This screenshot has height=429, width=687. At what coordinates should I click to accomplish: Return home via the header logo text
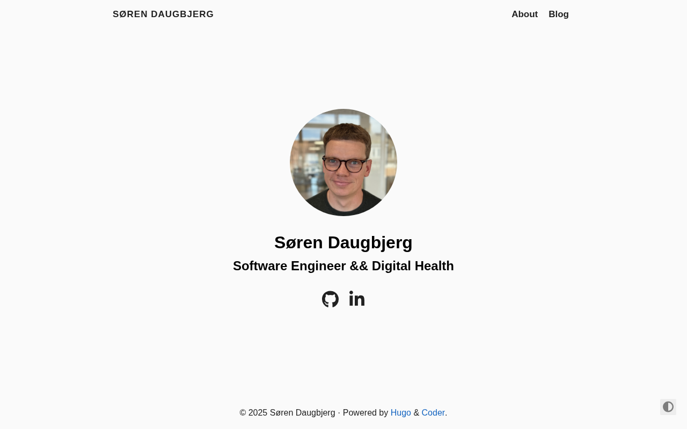click(x=163, y=14)
